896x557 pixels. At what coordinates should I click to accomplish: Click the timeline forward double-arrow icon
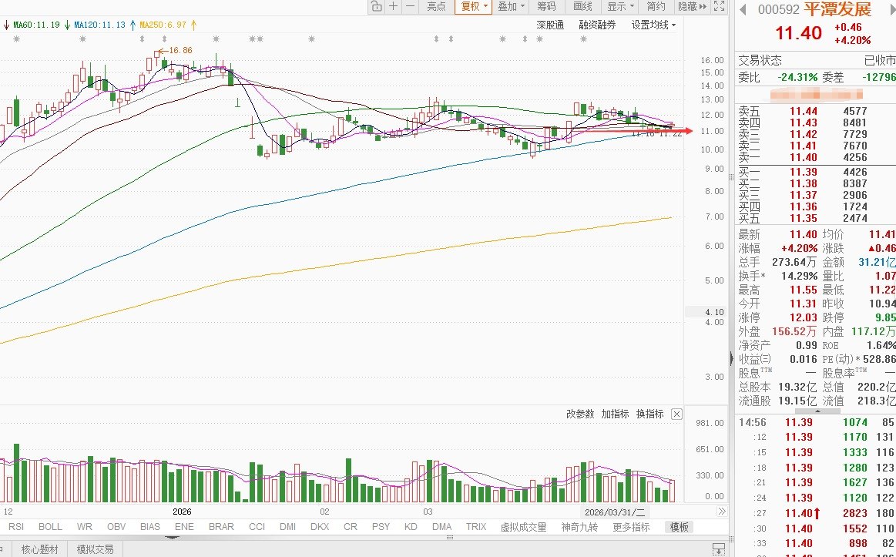tap(722, 512)
